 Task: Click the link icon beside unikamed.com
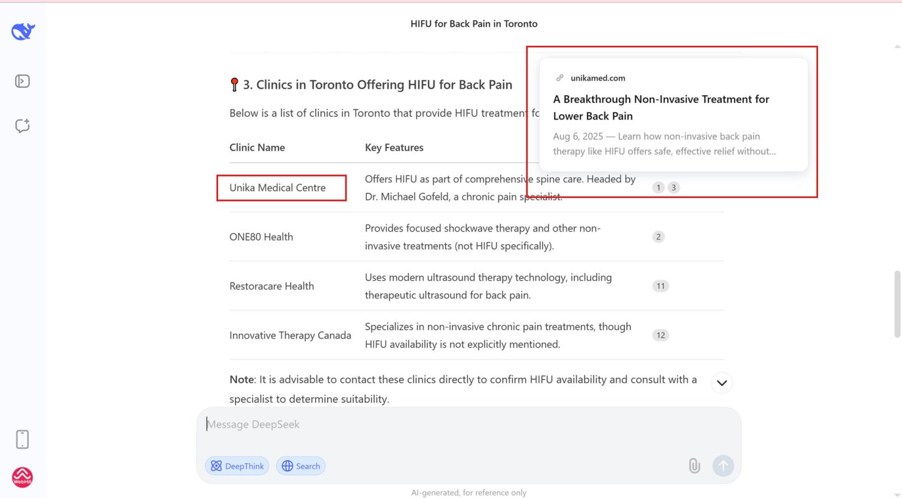[560, 77]
